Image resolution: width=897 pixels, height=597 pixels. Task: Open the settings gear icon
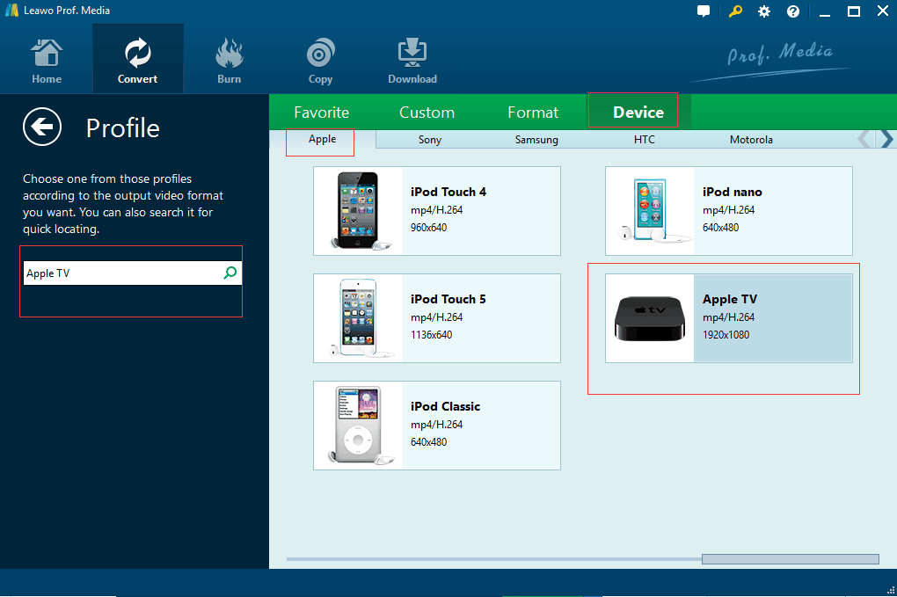[x=764, y=11]
